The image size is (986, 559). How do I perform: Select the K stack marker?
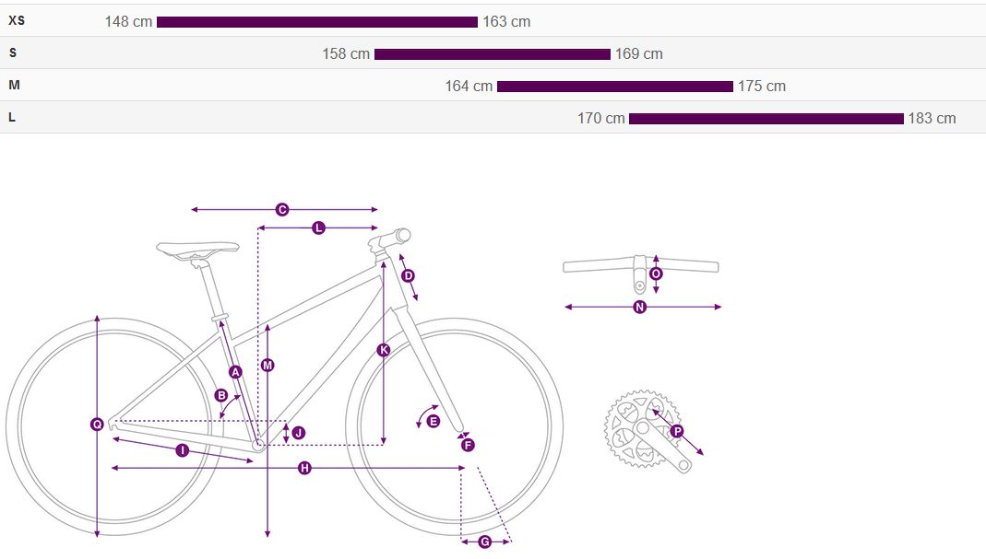[384, 350]
